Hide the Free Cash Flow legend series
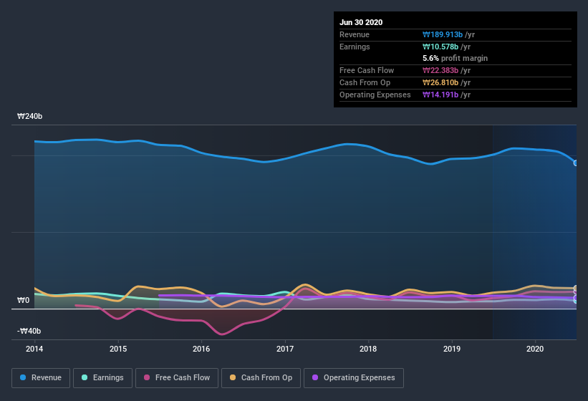 176,377
